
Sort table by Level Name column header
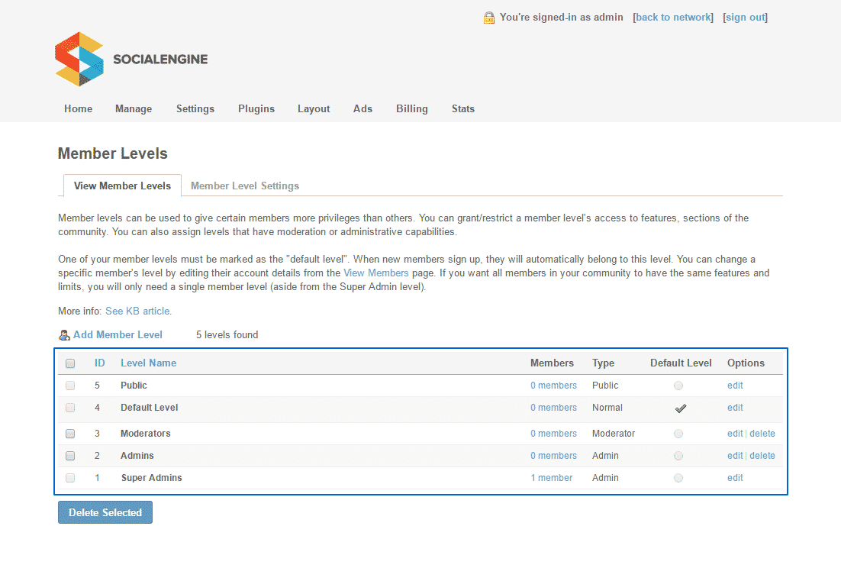pyautogui.click(x=148, y=363)
